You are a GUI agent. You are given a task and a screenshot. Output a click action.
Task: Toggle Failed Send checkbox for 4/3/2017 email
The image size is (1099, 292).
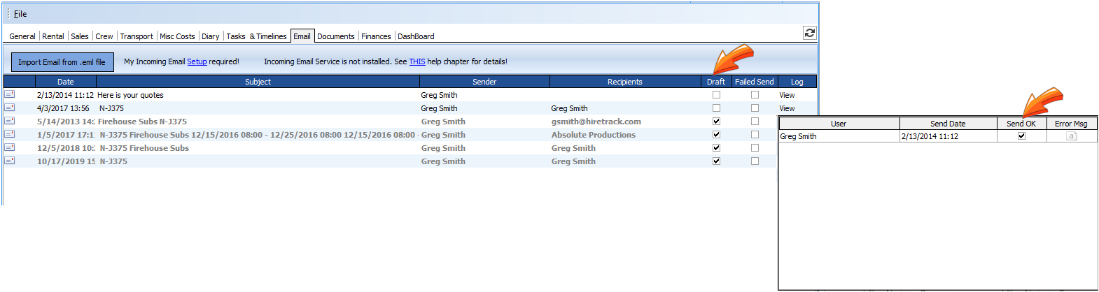pyautogui.click(x=755, y=108)
